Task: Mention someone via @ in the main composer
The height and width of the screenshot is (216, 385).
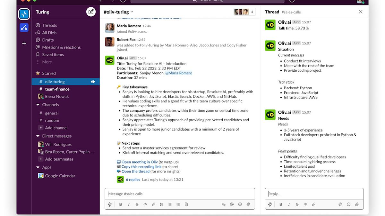Action: click(232, 204)
